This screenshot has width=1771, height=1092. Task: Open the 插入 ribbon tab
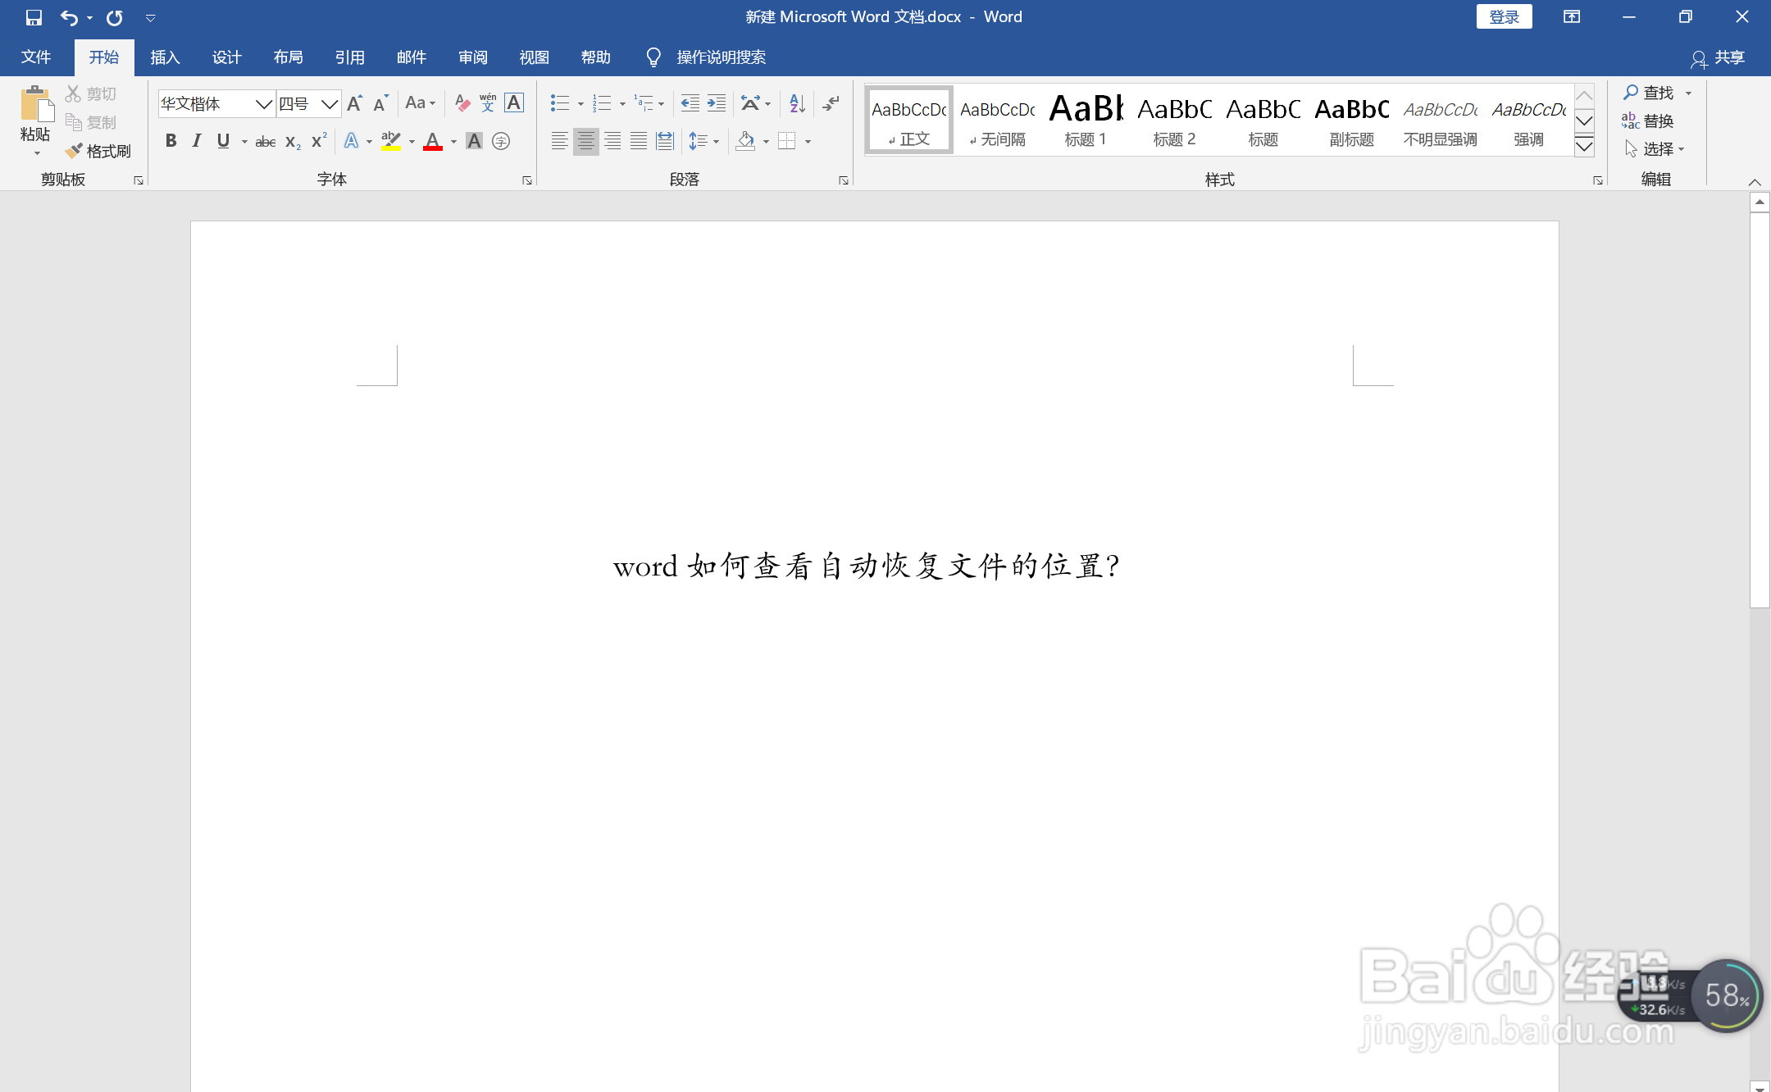point(165,57)
